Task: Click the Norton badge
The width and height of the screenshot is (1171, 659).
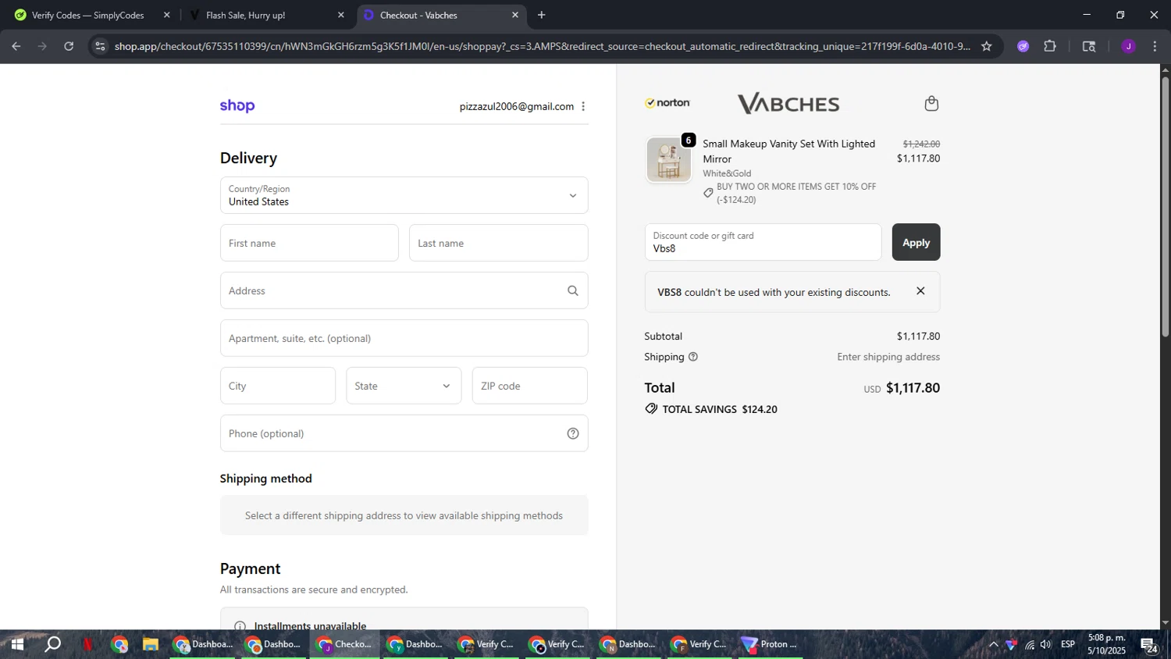Action: coord(667,103)
